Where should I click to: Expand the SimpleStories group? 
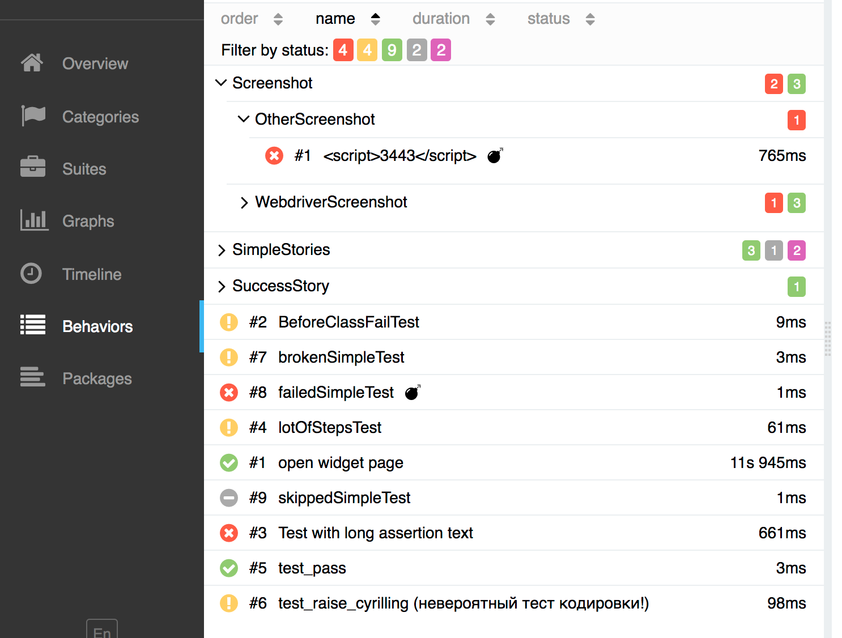coord(222,250)
